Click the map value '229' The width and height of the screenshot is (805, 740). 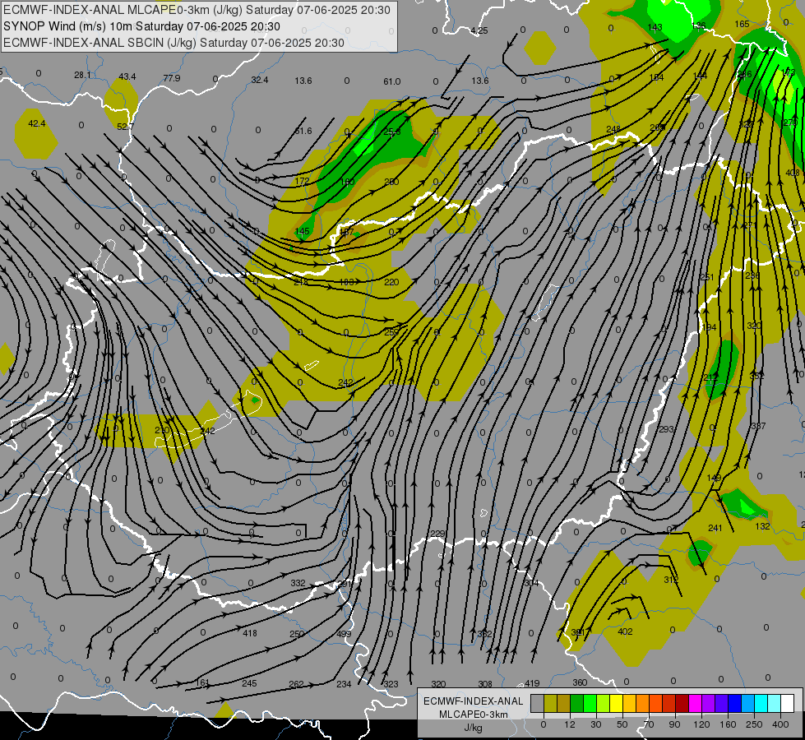click(437, 534)
